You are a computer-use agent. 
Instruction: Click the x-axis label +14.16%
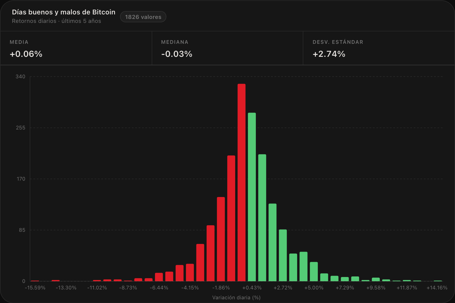437,288
